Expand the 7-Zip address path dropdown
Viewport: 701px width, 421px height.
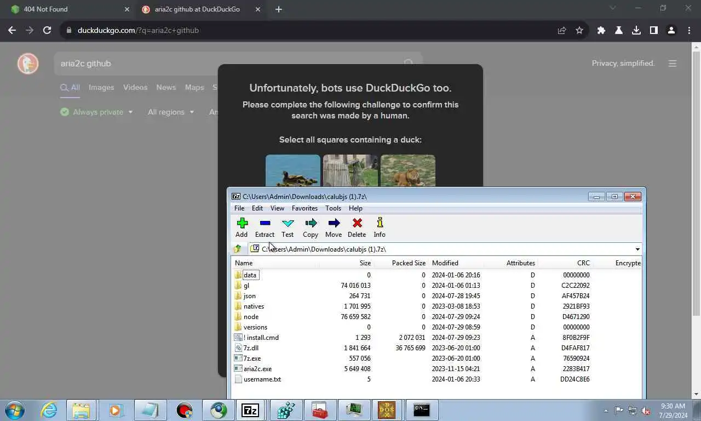tap(637, 249)
